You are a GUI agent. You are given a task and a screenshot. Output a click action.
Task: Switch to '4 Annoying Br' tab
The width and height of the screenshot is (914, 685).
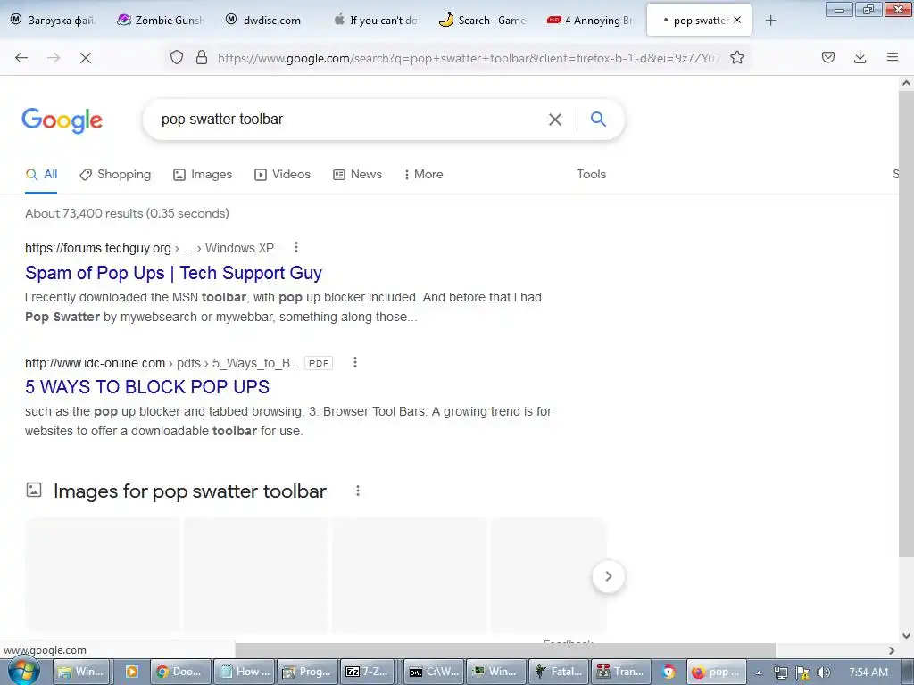coord(590,21)
